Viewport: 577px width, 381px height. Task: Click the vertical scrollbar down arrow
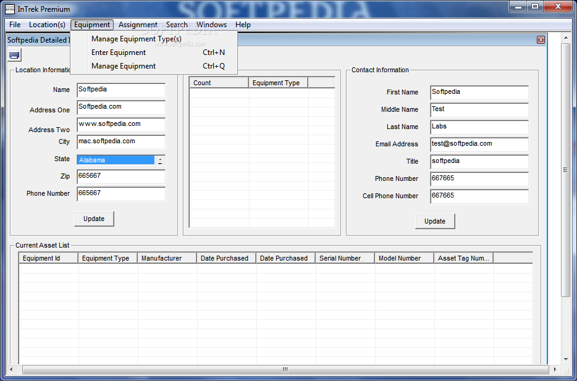pyautogui.click(x=566, y=359)
